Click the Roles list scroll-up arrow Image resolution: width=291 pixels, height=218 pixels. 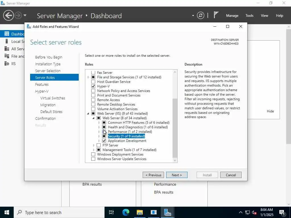pyautogui.click(x=175, y=72)
